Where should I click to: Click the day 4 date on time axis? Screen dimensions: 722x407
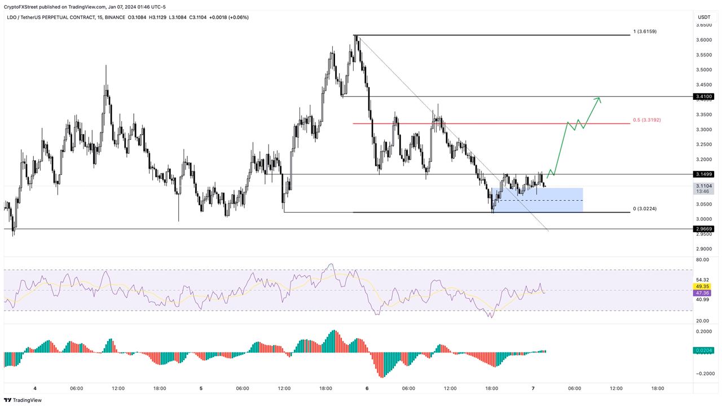point(35,388)
